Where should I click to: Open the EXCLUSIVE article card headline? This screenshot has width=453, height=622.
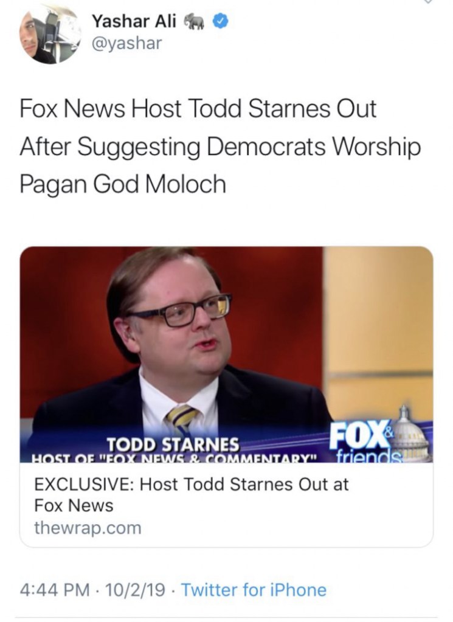click(x=191, y=495)
